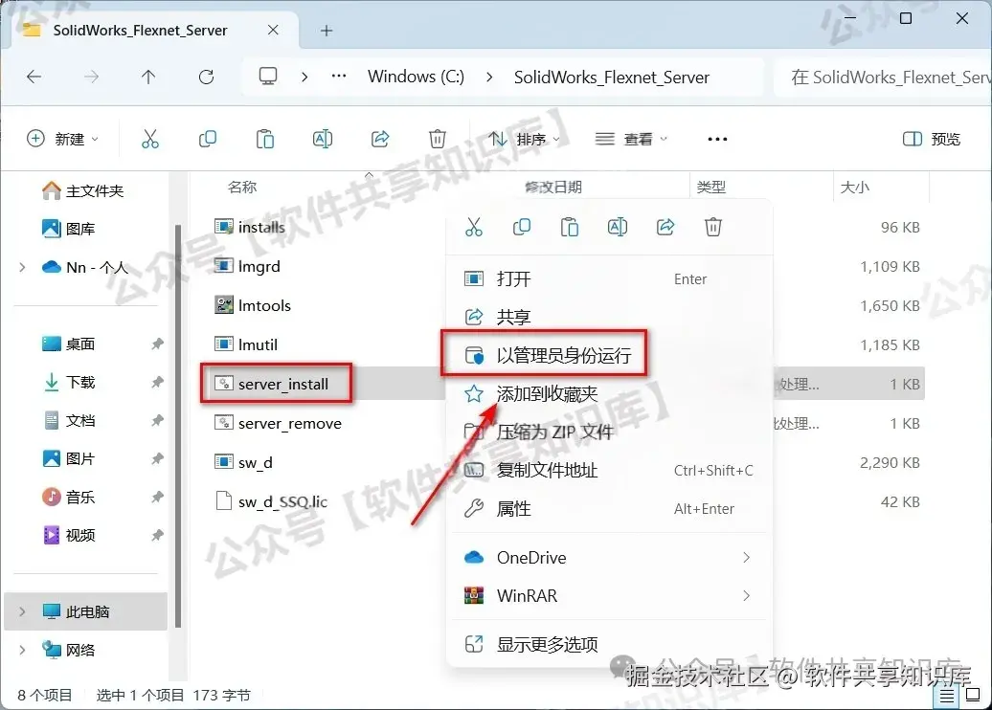Switch to large icons view in status bar
Image resolution: width=992 pixels, height=710 pixels.
click(973, 696)
